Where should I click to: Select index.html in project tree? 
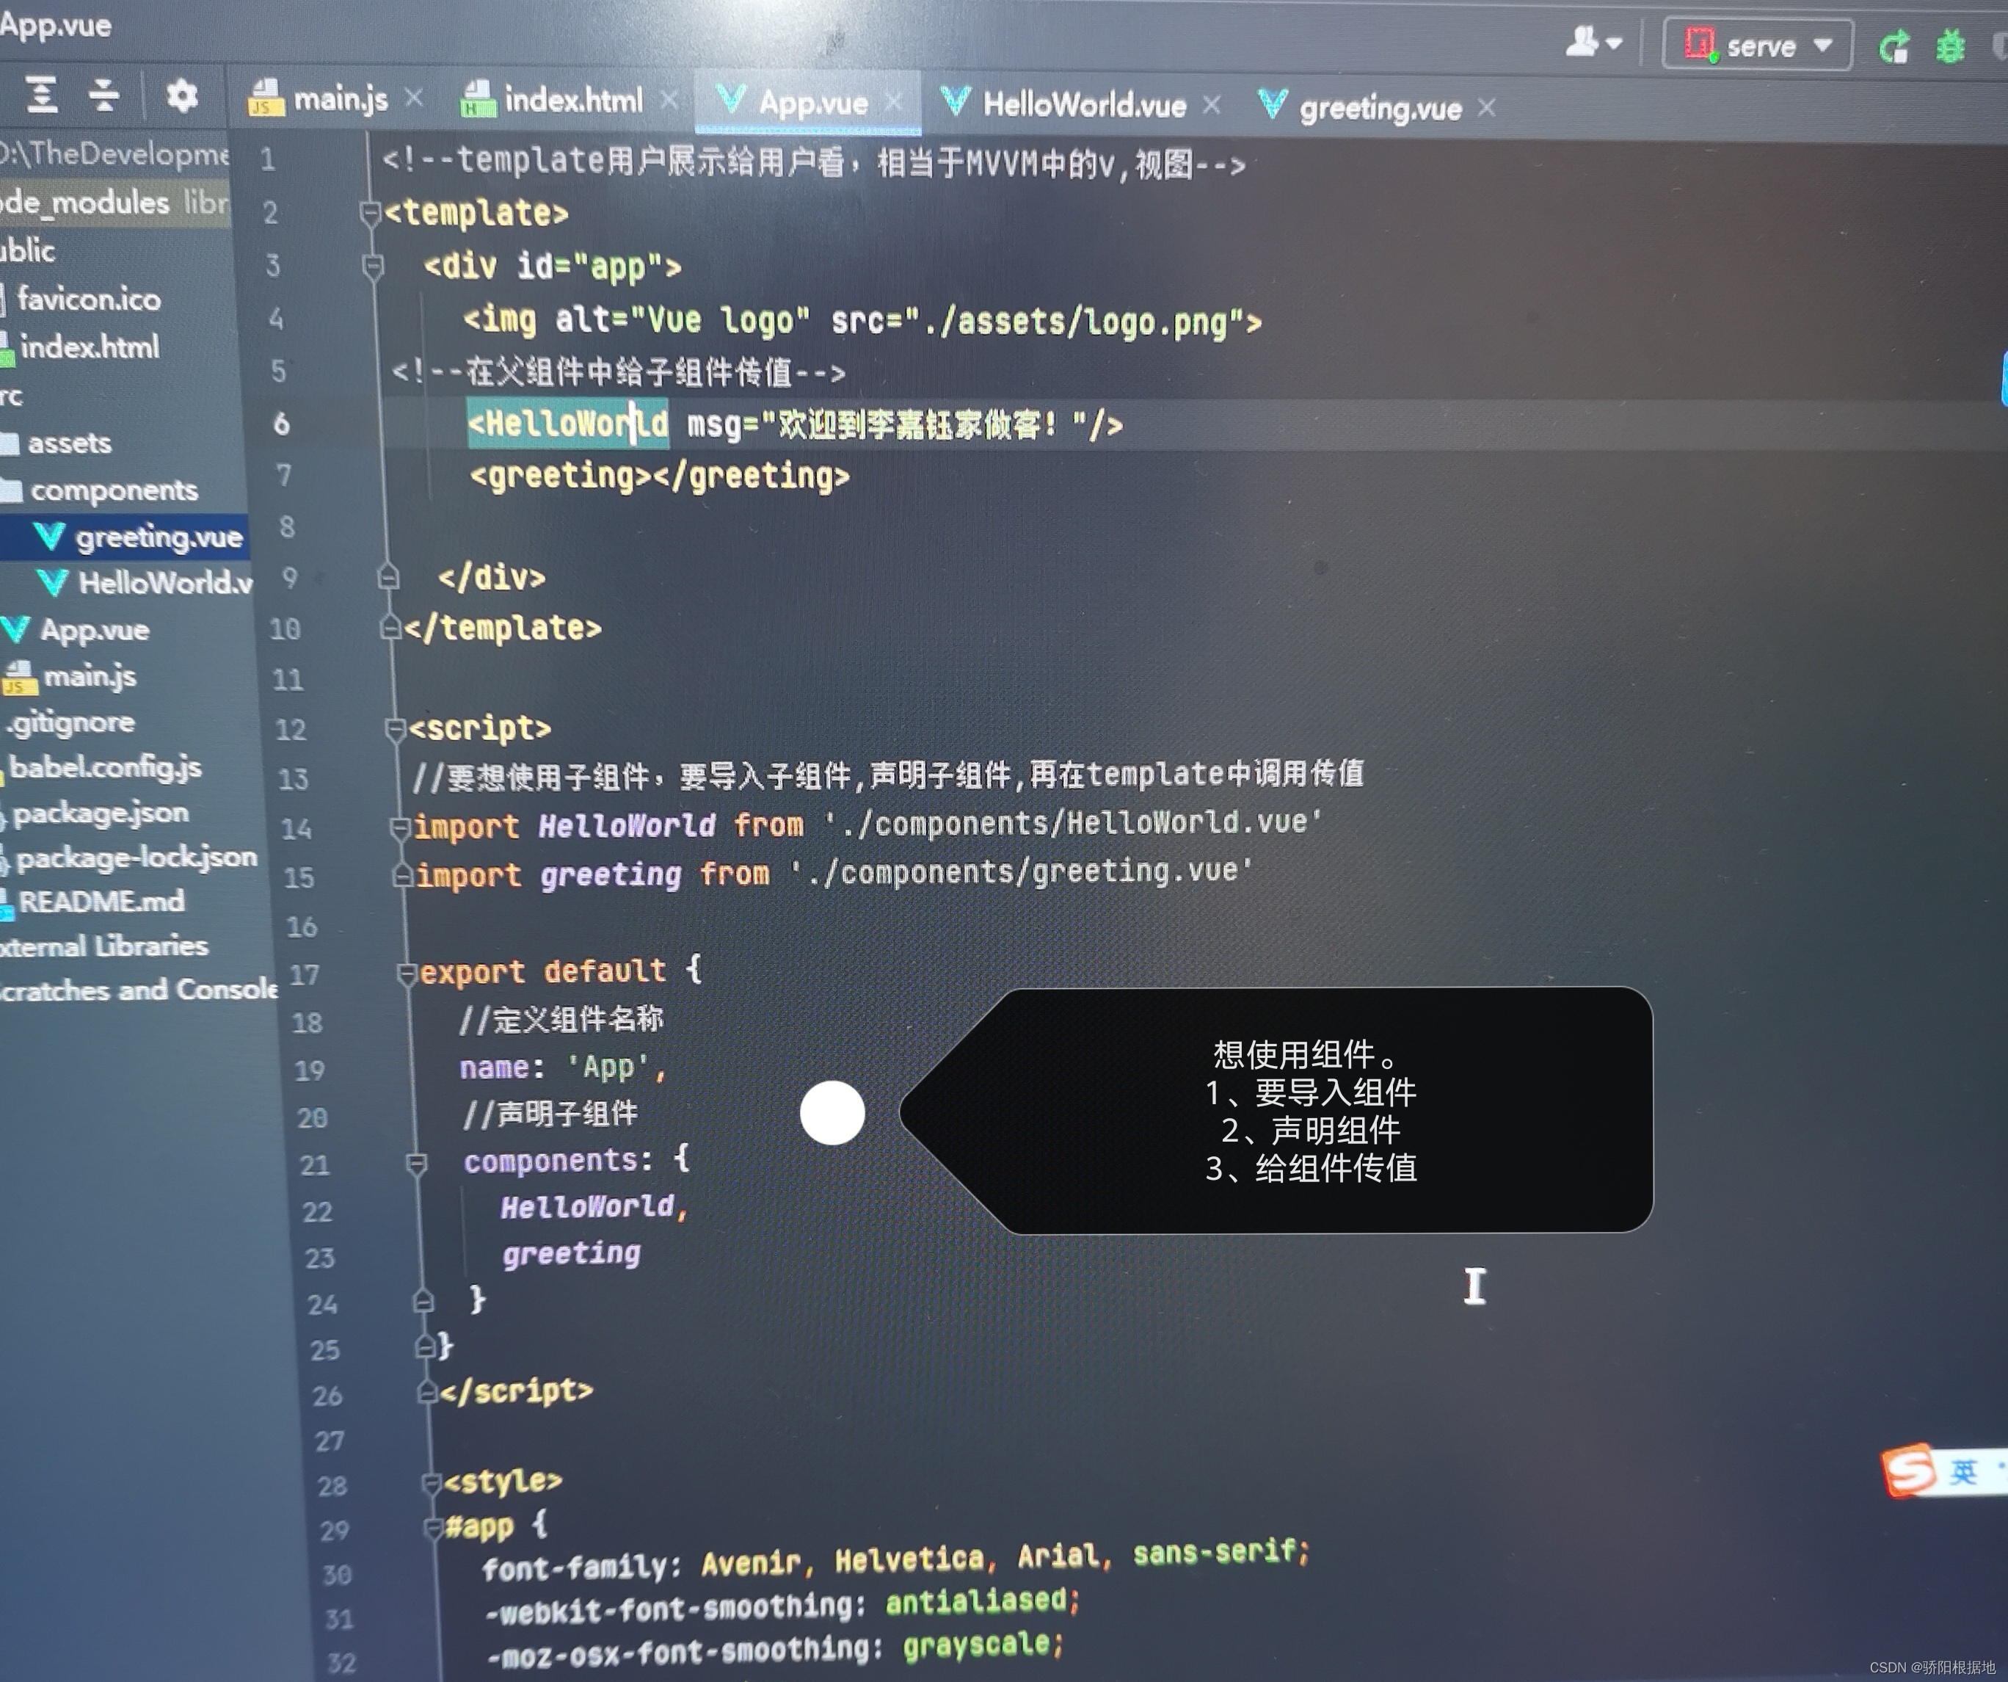click(x=80, y=347)
